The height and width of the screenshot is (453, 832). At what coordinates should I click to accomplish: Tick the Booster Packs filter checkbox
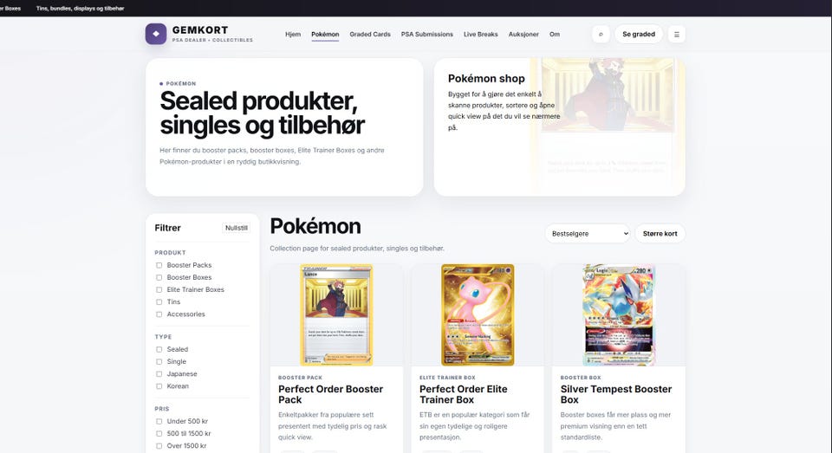[x=159, y=265]
